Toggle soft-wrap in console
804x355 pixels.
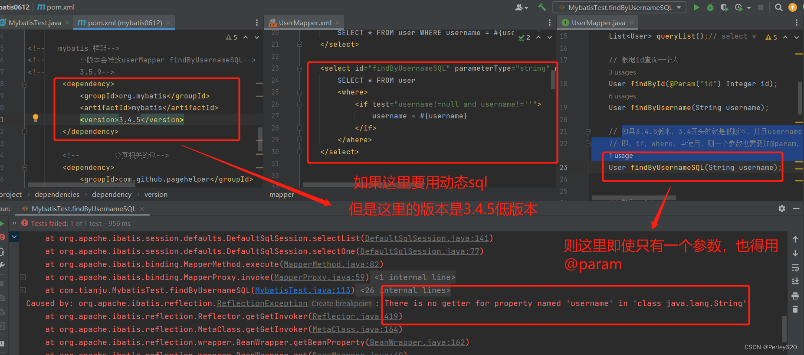tap(795, 267)
